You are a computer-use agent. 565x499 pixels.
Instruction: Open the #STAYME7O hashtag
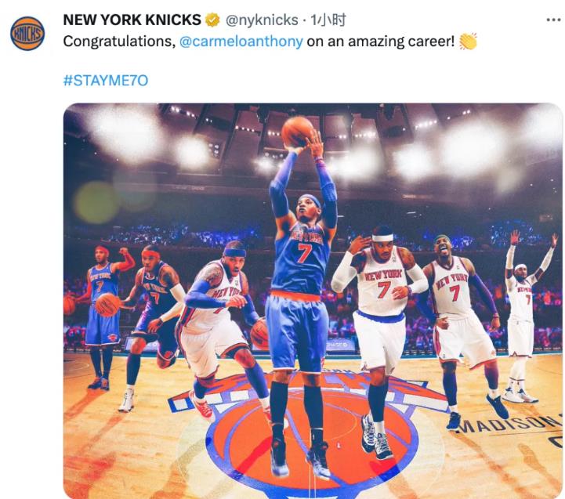[x=103, y=81]
